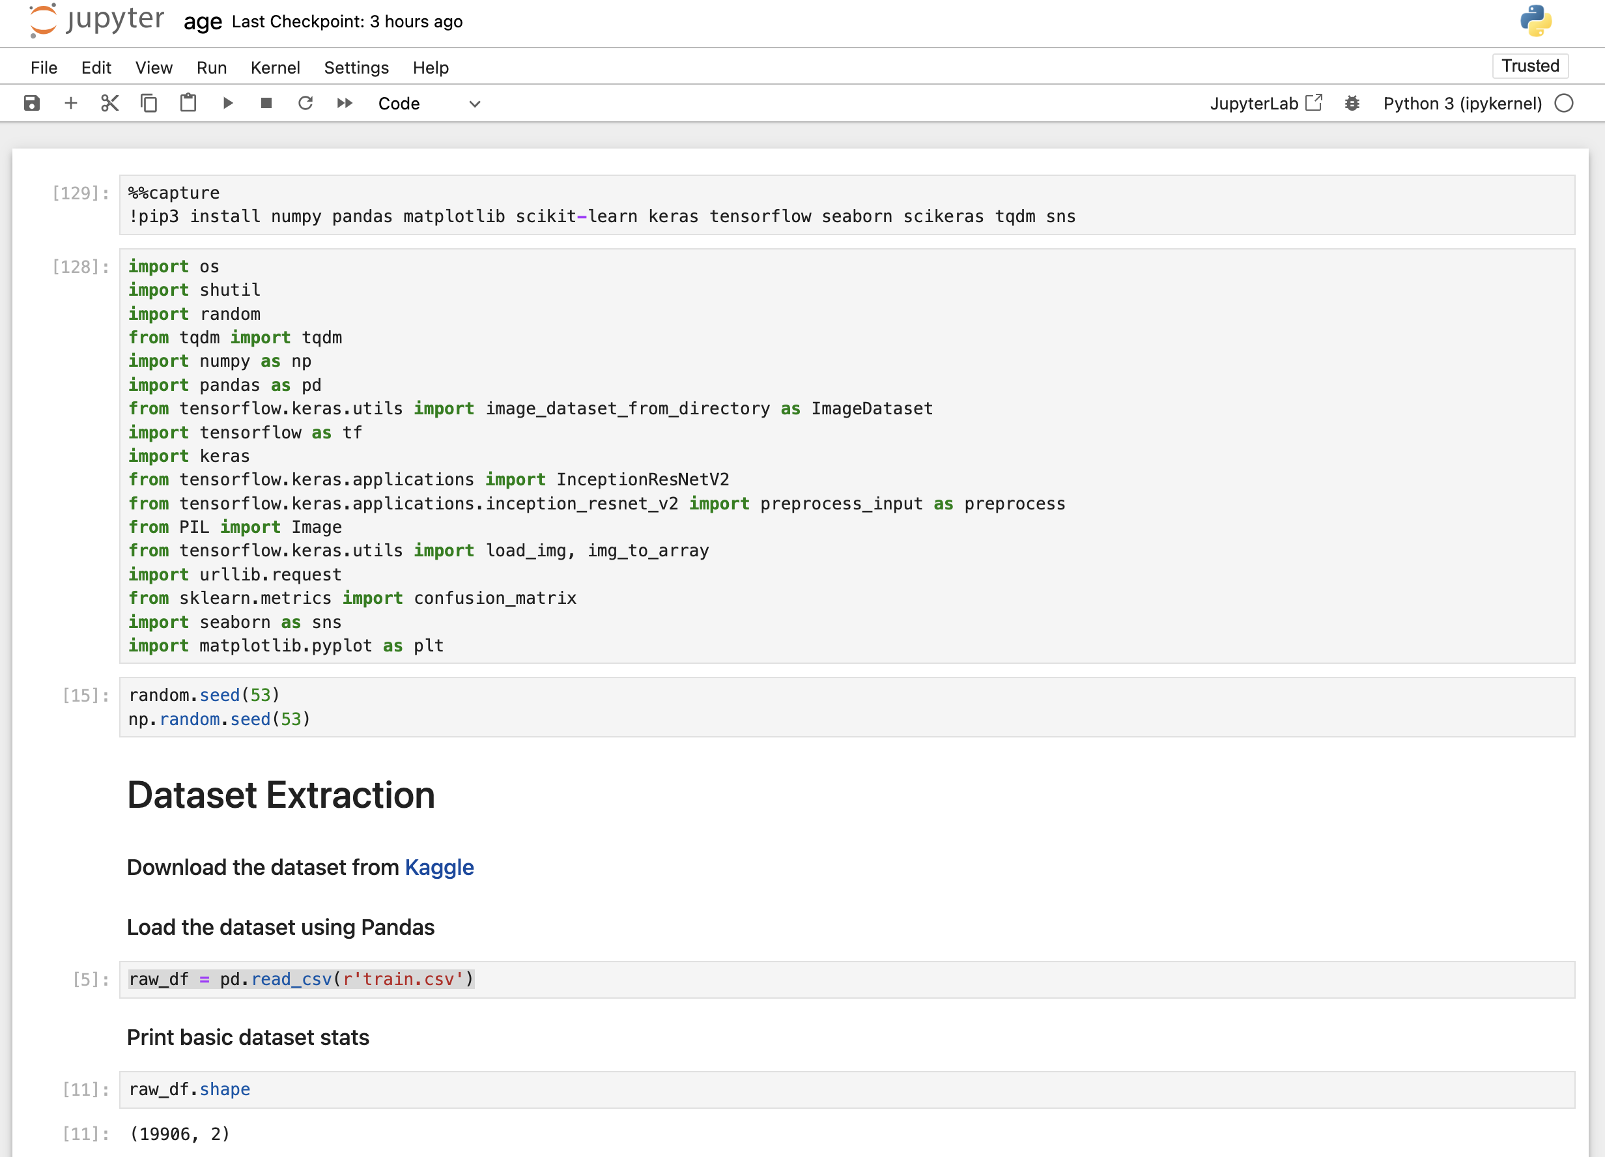Open the File menu
This screenshot has height=1157, width=1605.
pyautogui.click(x=44, y=67)
